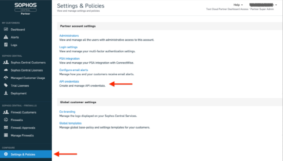Expand the user account dropdown arrow
Viewport: 283px width, 161px height.
pos(276,5)
